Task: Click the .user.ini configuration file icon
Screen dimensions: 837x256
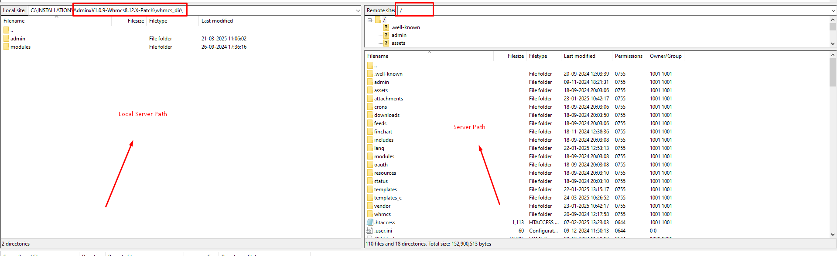Action: coord(370,231)
